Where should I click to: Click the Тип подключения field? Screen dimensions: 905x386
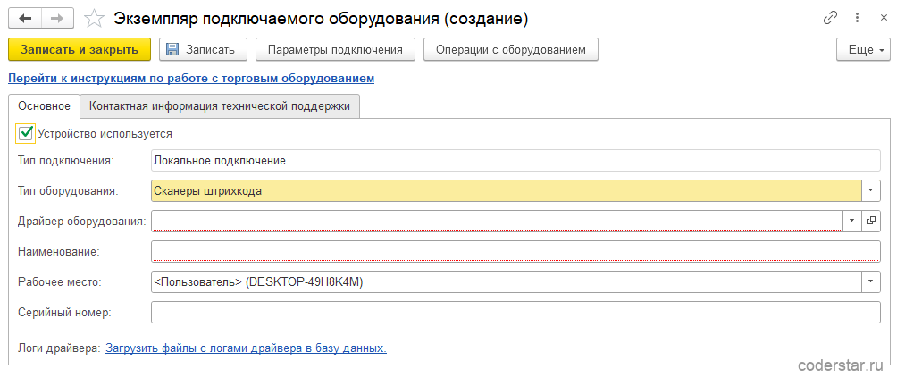[x=516, y=161]
